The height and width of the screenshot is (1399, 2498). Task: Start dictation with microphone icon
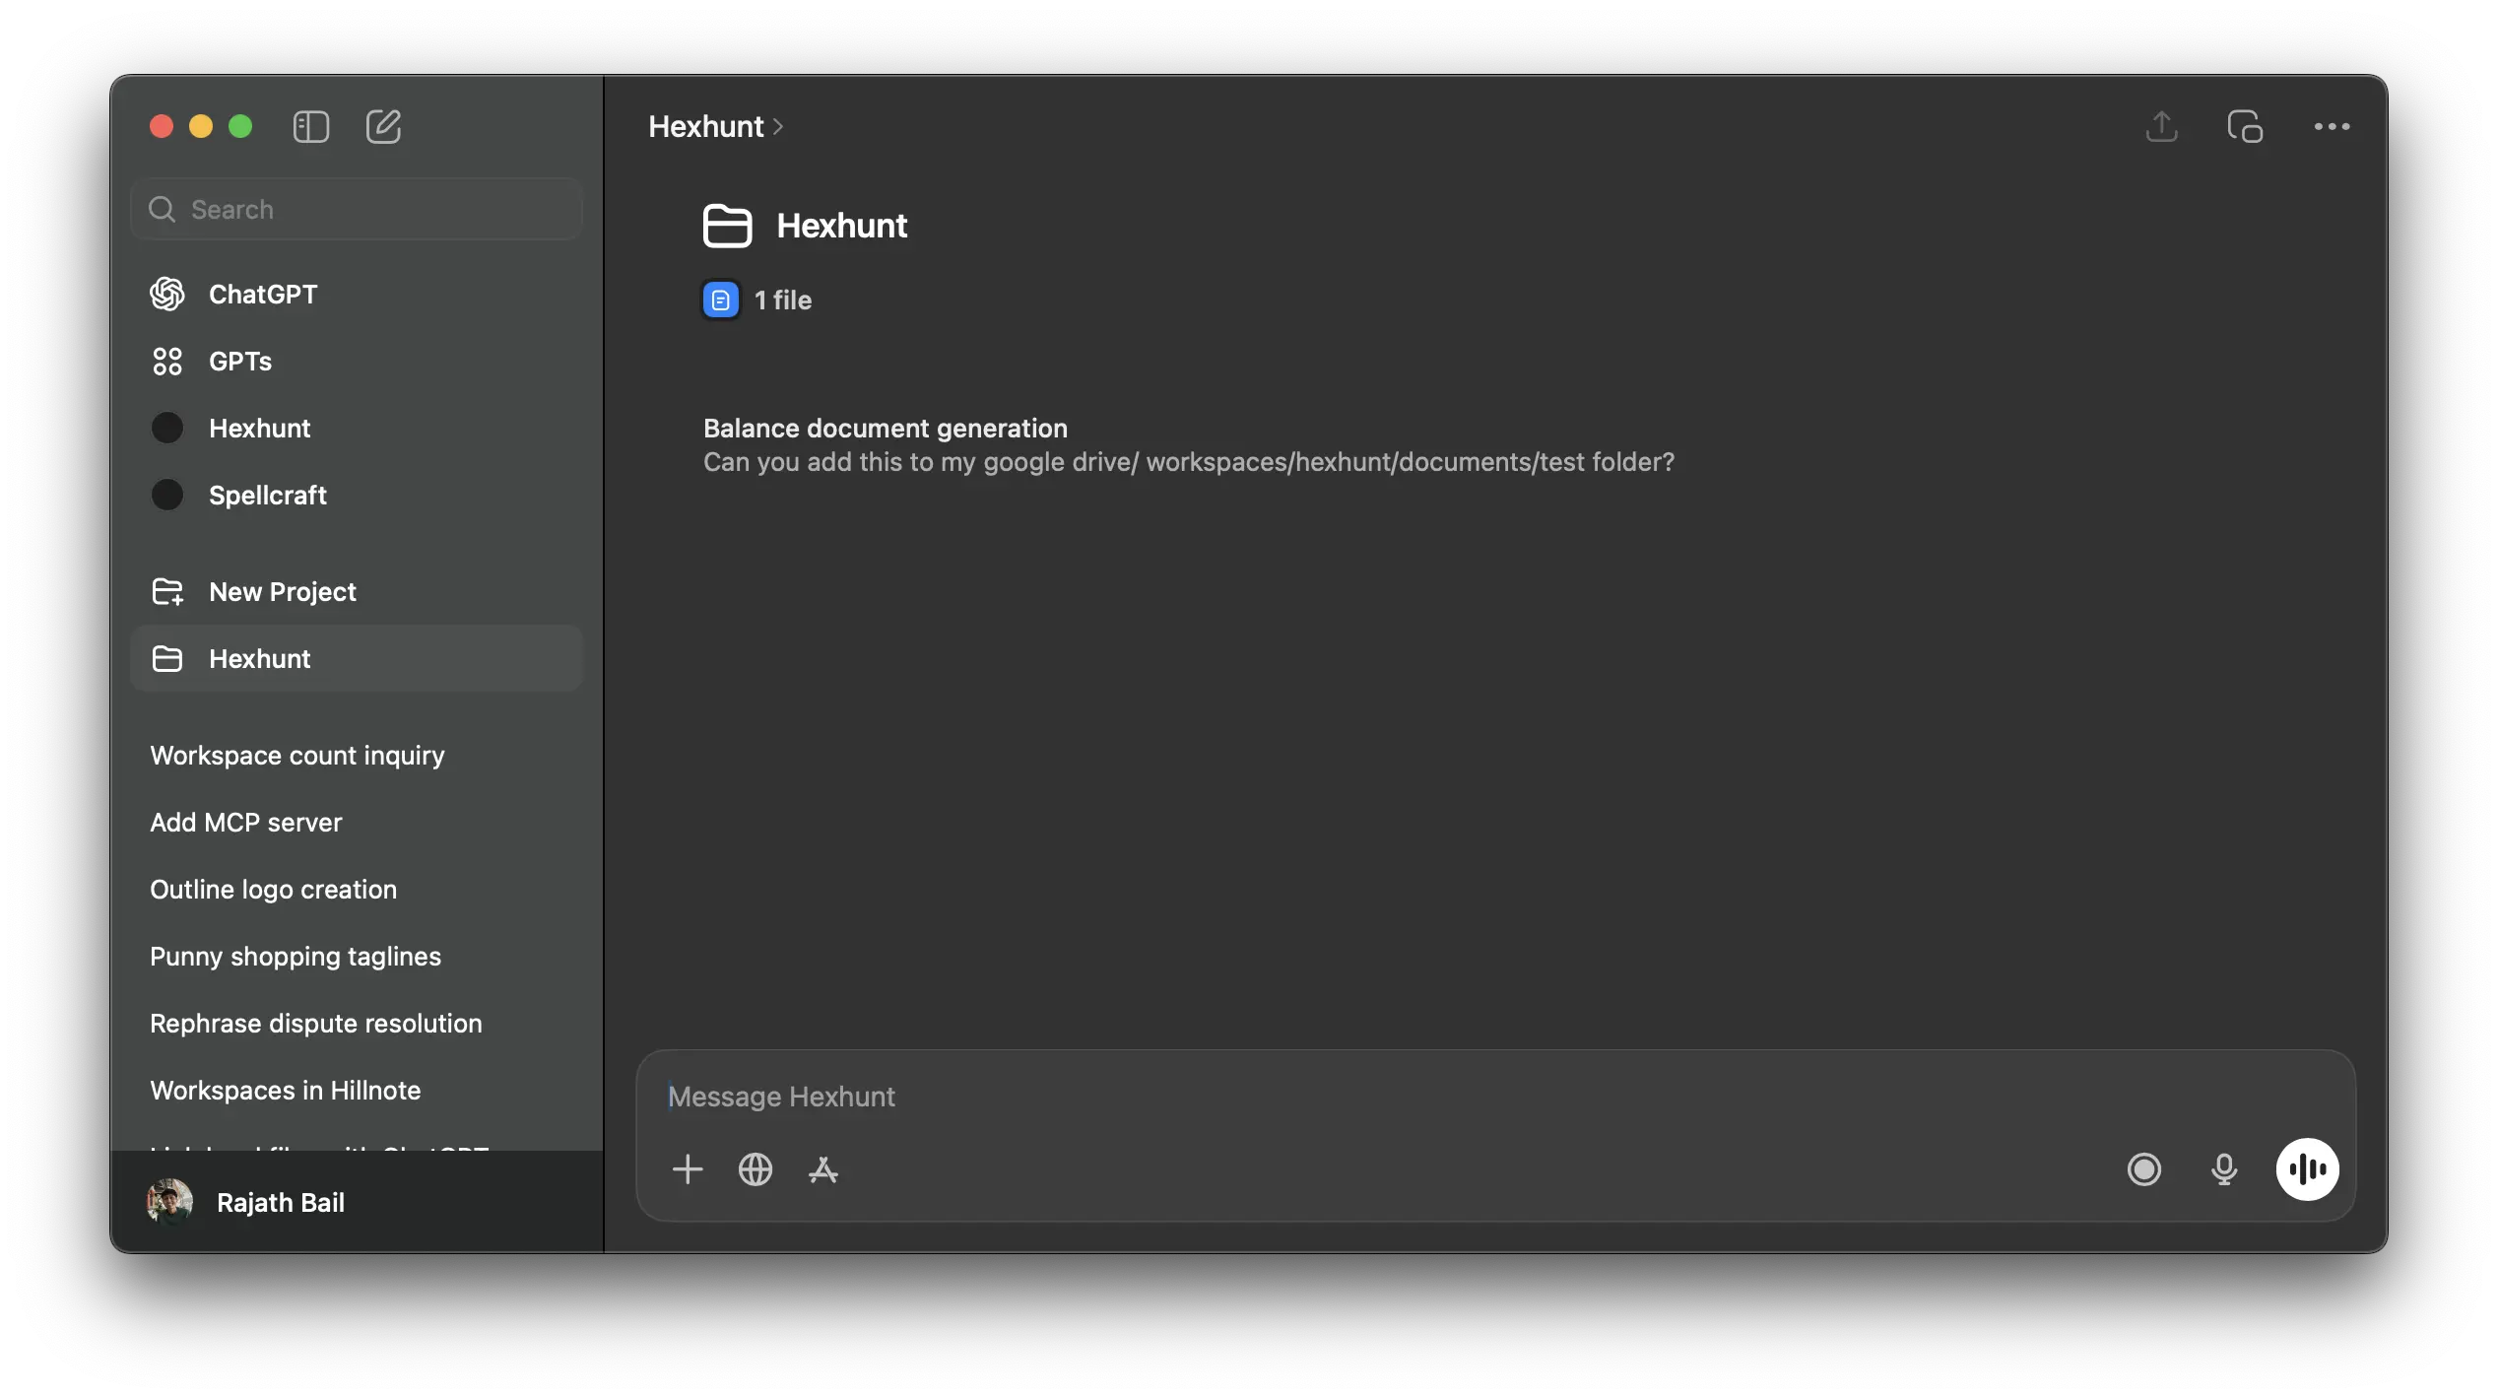tap(2223, 1169)
